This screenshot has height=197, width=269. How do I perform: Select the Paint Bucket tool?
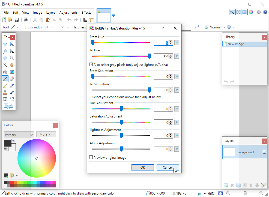coord(5,72)
